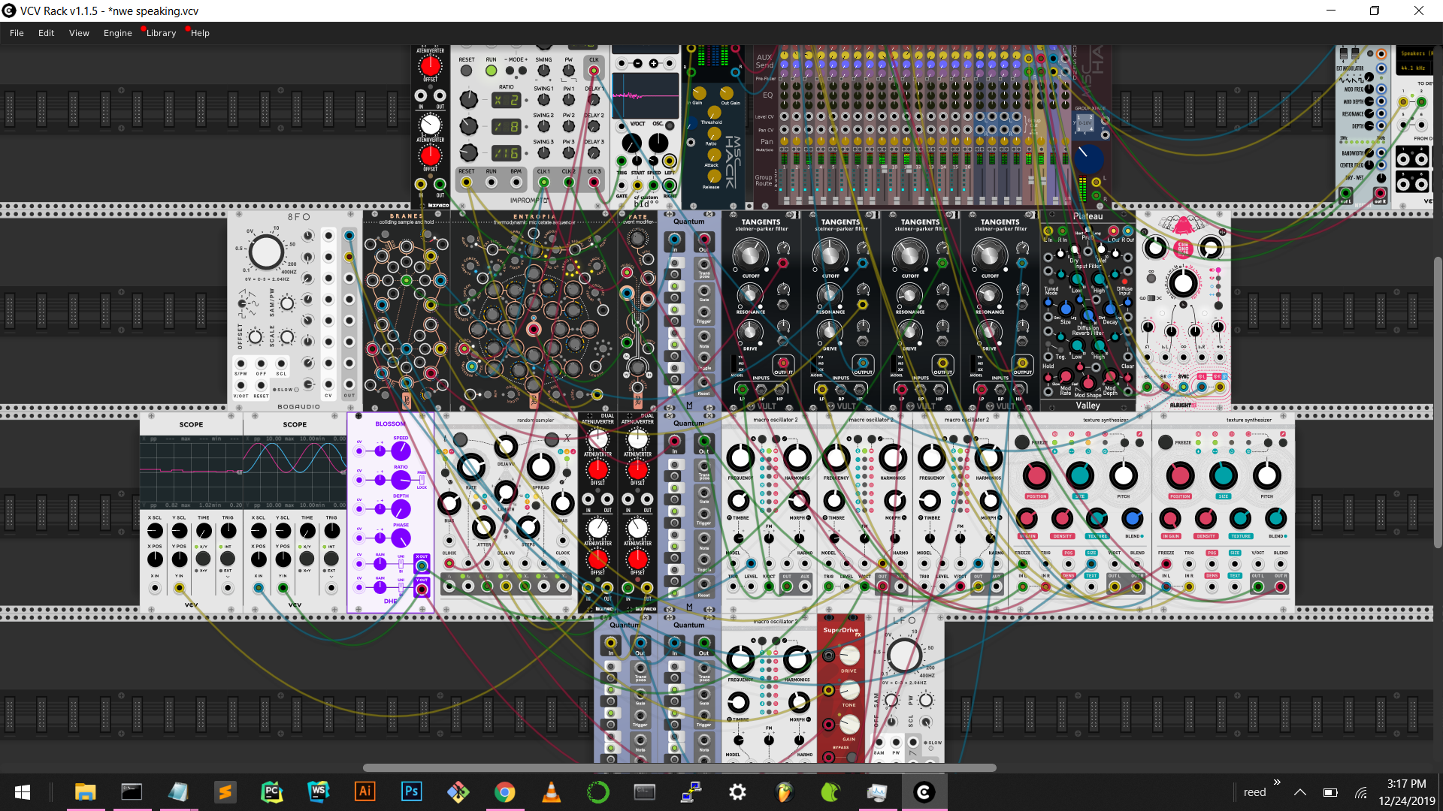The width and height of the screenshot is (1443, 811).
Task: Click the master CLK output jack on clock module
Action: coord(594,71)
